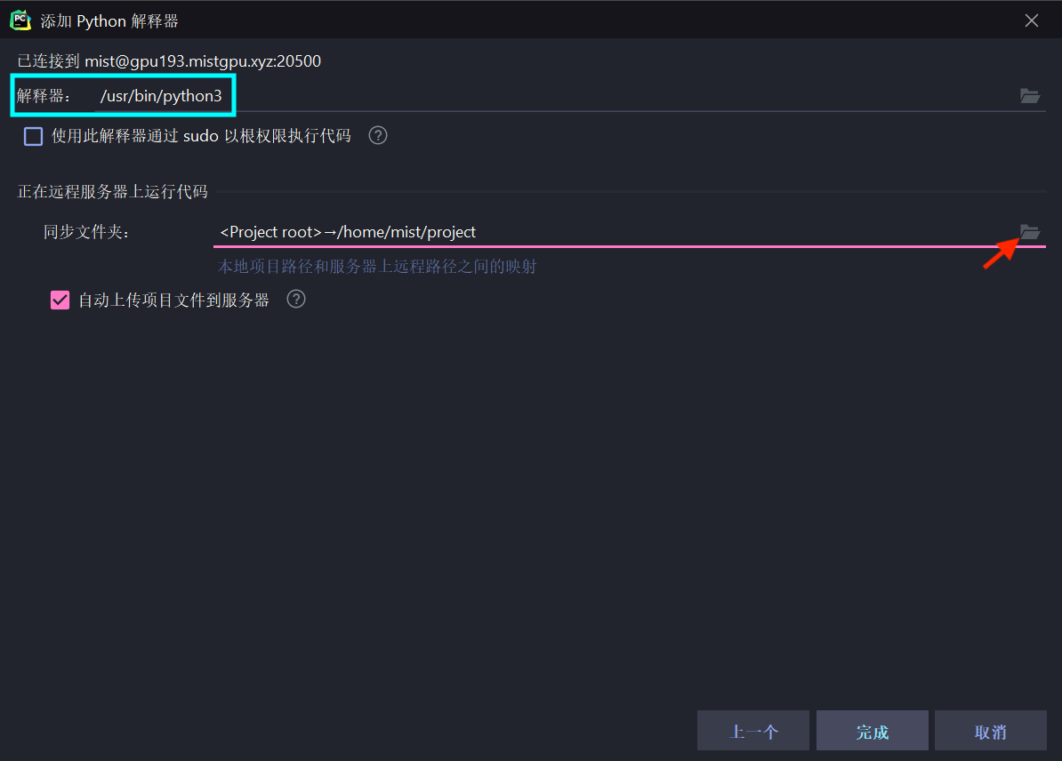This screenshot has width=1062, height=761.
Task: Click the 解释器 field label
Action: (x=43, y=96)
